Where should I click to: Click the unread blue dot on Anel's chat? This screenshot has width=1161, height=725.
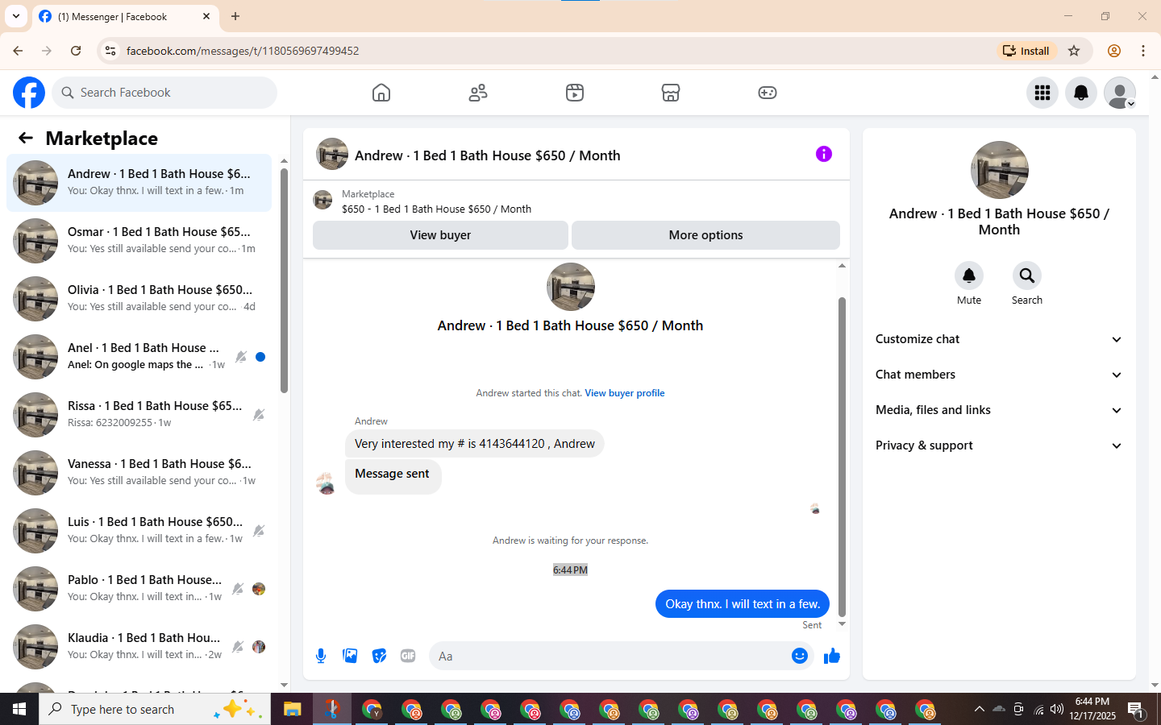coord(260,357)
